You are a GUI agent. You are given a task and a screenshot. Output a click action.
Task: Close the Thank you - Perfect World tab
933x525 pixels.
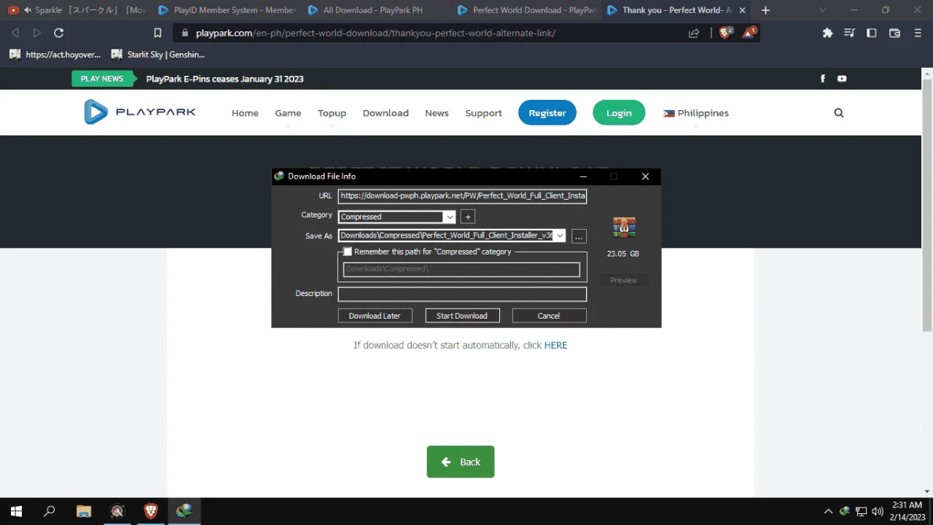pyautogui.click(x=742, y=10)
